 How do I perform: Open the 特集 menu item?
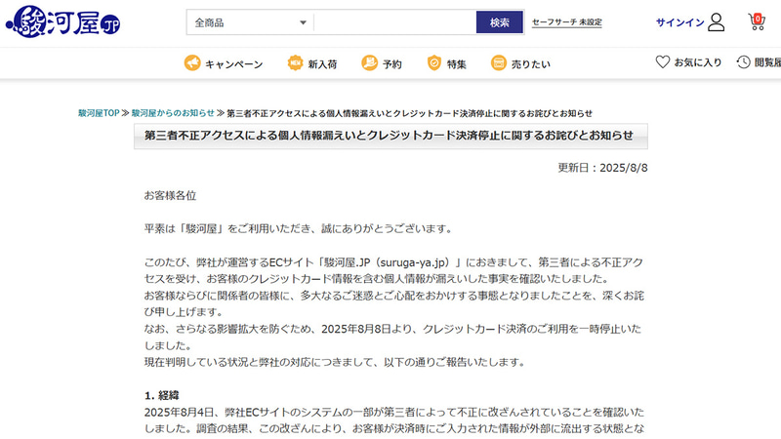[x=456, y=64]
